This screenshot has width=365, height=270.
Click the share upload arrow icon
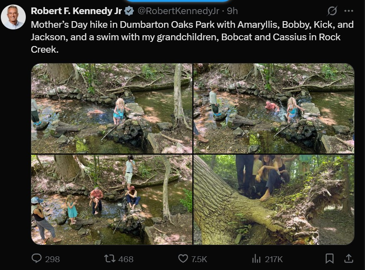pyautogui.click(x=348, y=259)
